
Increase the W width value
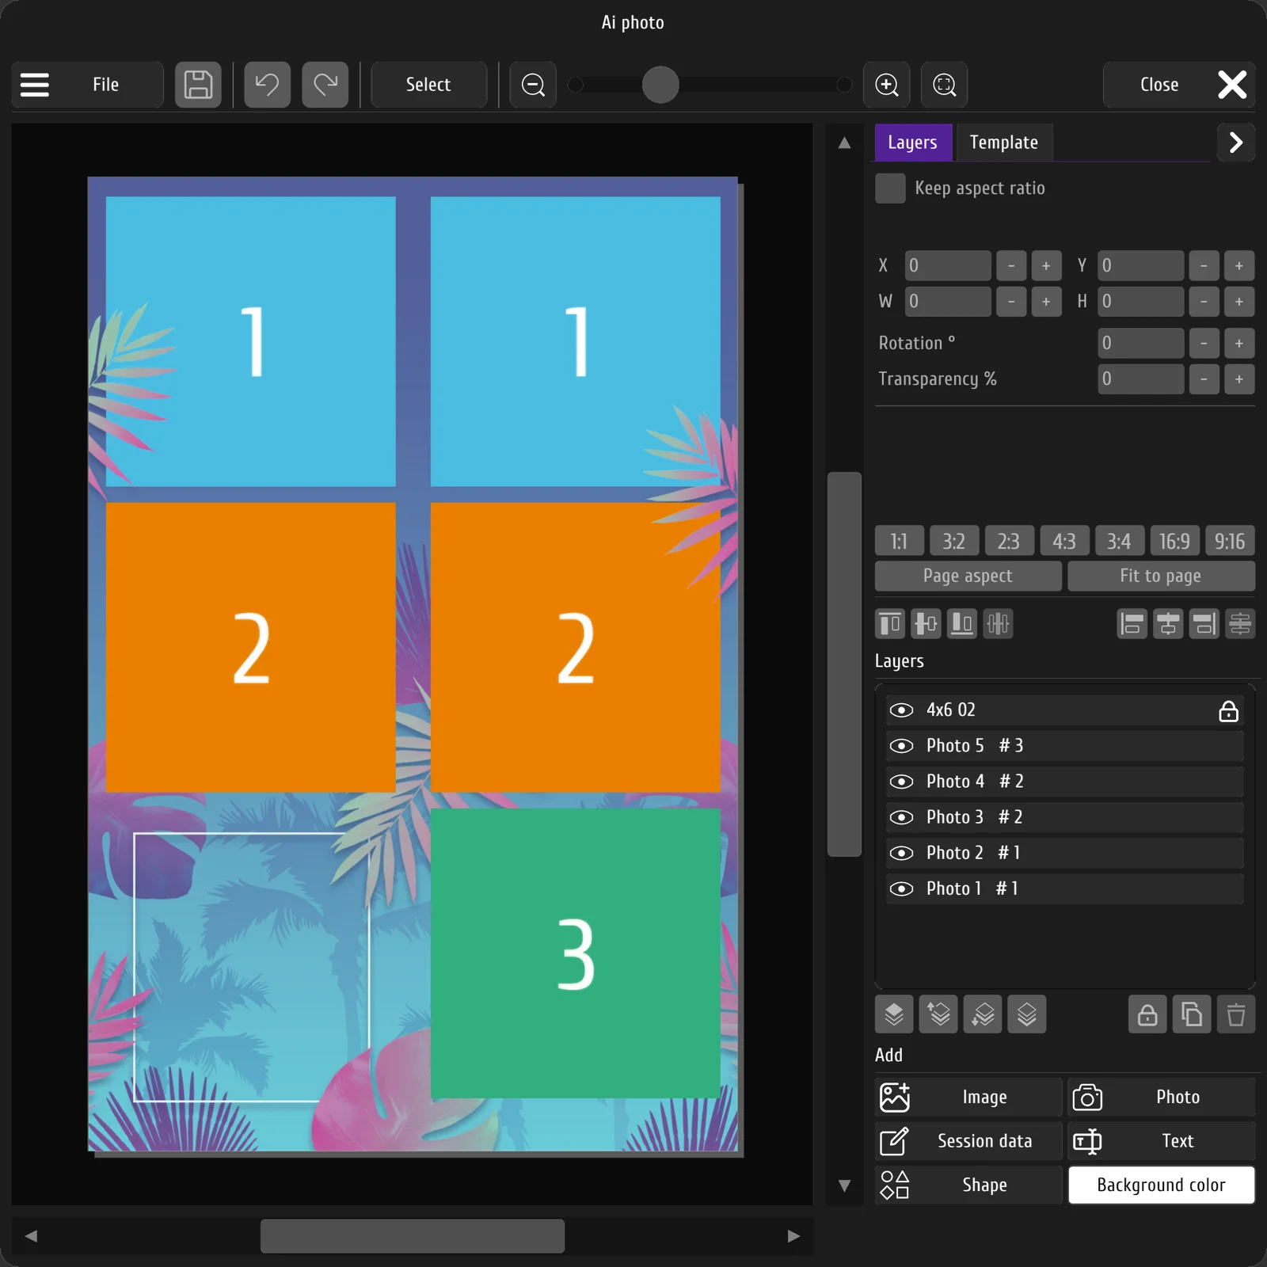(1046, 302)
